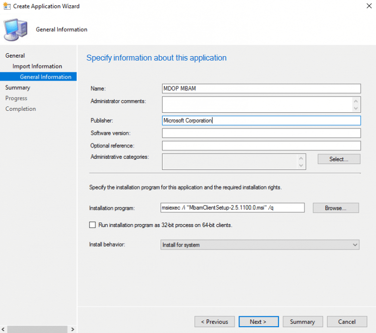Browse for the installation program
The image size is (376, 333).
336,208
